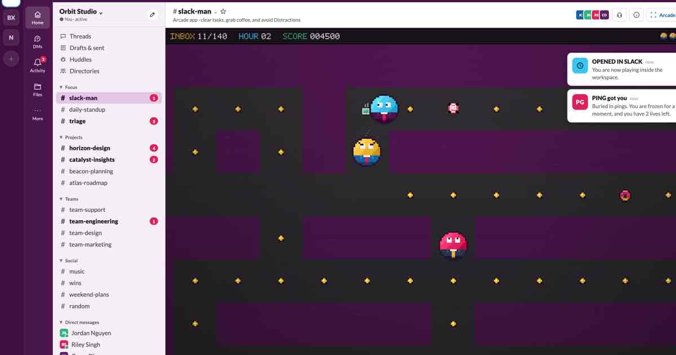The height and width of the screenshot is (355, 676).
Task: Click the PING got you notification
Action: [x=621, y=105]
